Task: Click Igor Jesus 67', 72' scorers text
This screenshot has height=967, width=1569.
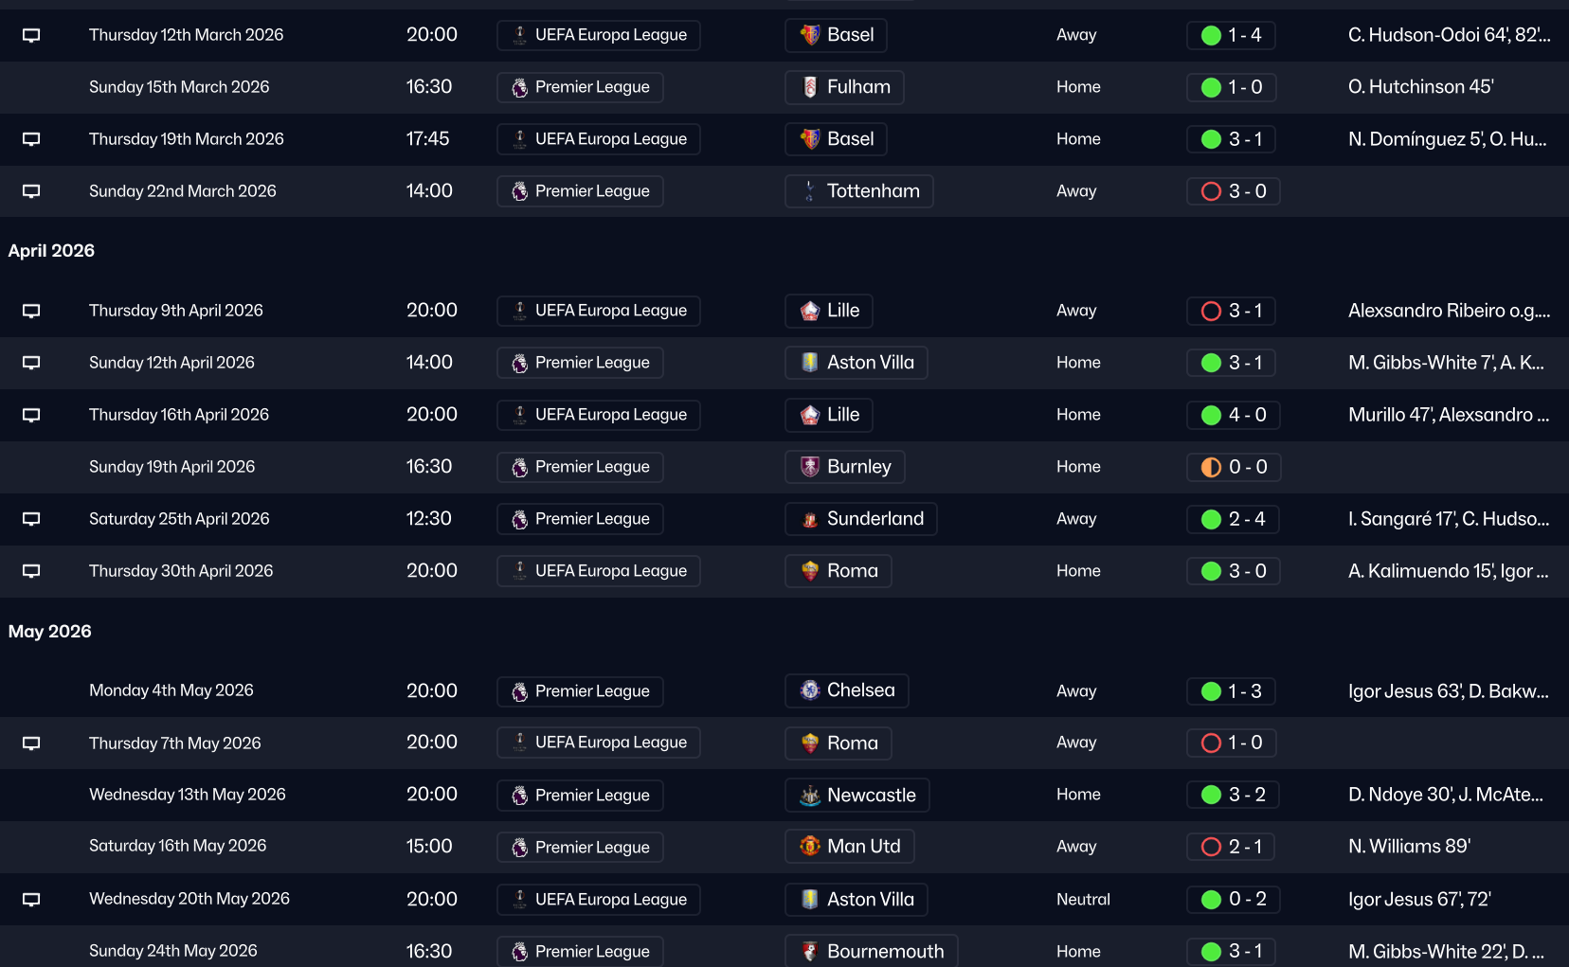Action: click(x=1419, y=899)
